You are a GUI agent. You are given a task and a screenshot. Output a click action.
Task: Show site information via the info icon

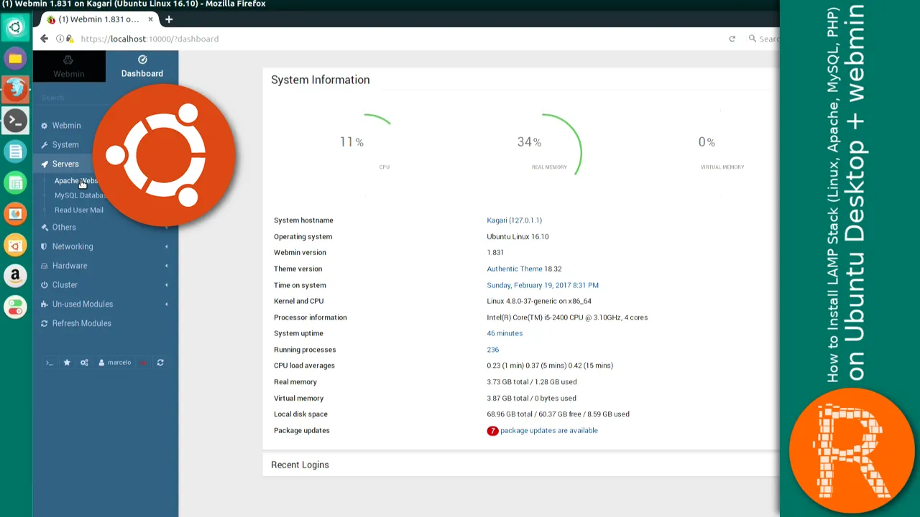[60, 39]
